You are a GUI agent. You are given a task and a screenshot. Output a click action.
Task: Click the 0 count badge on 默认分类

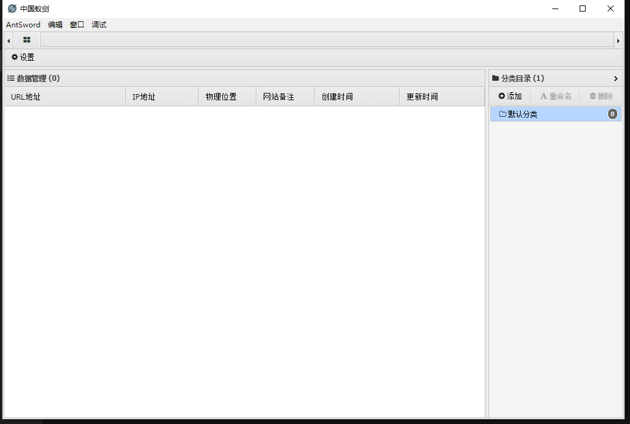(612, 114)
